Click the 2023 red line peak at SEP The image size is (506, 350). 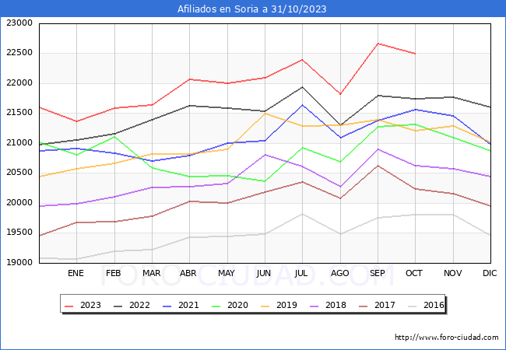pyautogui.click(x=378, y=44)
